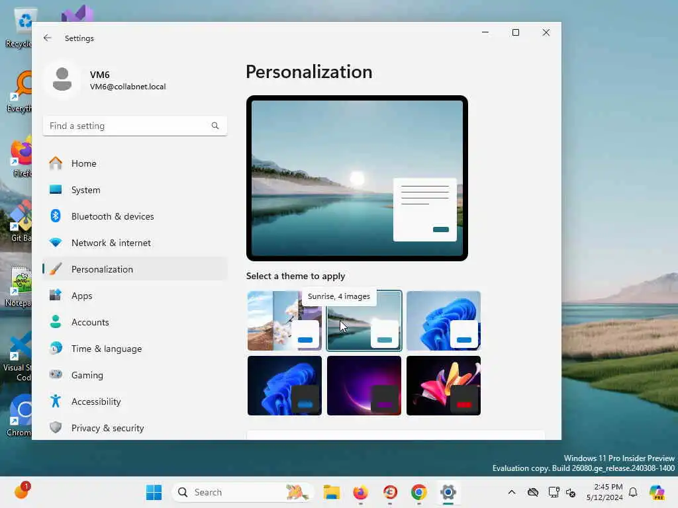Click the Gaming controller icon
The image size is (678, 508).
pyautogui.click(x=56, y=374)
